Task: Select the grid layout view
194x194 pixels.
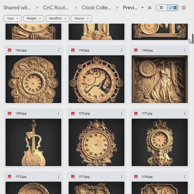Action: tap(173, 8)
